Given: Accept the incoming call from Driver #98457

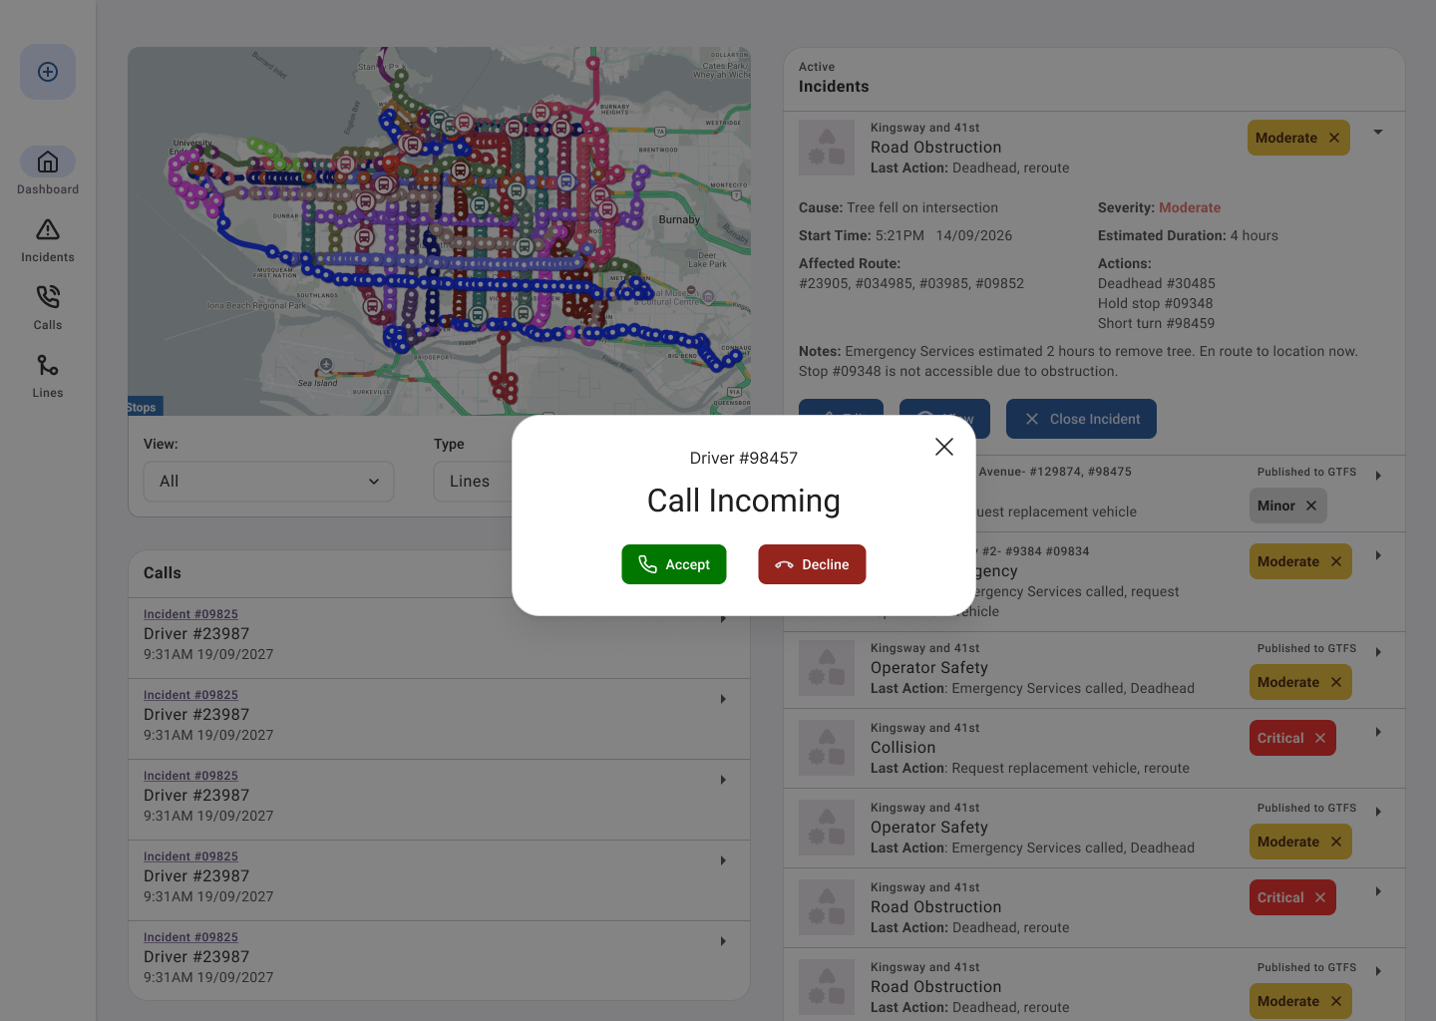Looking at the screenshot, I should click(x=674, y=564).
